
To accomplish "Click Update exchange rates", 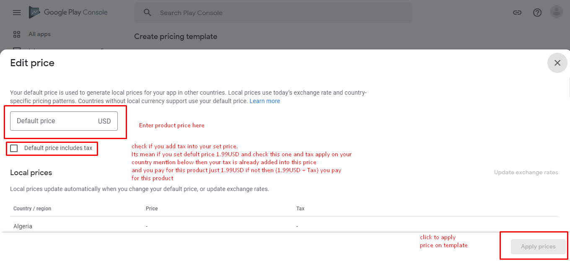I will (526, 172).
